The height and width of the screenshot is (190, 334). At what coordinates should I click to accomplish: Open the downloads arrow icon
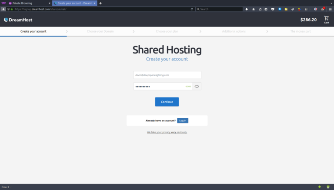click(x=247, y=9)
